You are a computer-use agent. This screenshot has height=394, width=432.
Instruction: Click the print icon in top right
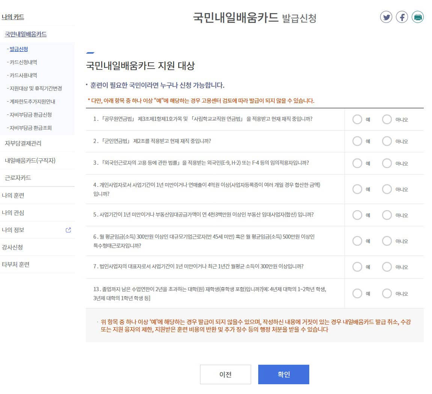click(417, 17)
